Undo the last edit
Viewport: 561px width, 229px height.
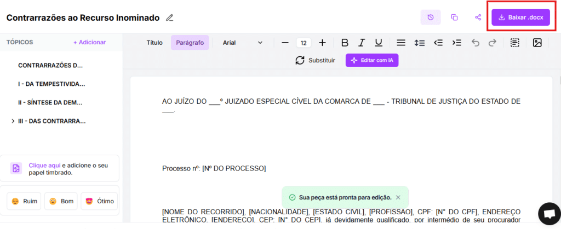(x=475, y=43)
